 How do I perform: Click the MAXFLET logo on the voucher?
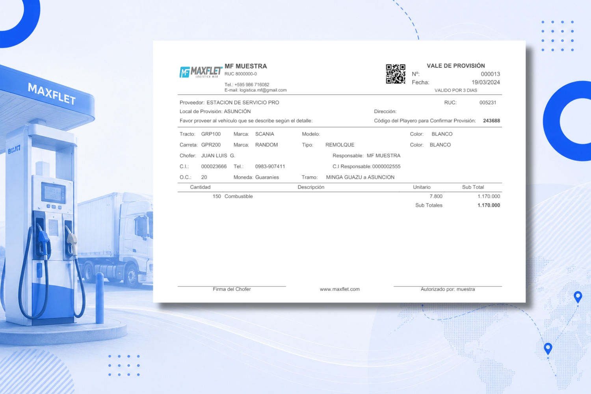(201, 72)
